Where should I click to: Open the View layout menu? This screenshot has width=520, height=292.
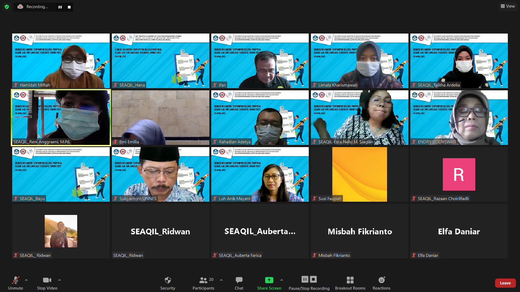click(x=508, y=6)
